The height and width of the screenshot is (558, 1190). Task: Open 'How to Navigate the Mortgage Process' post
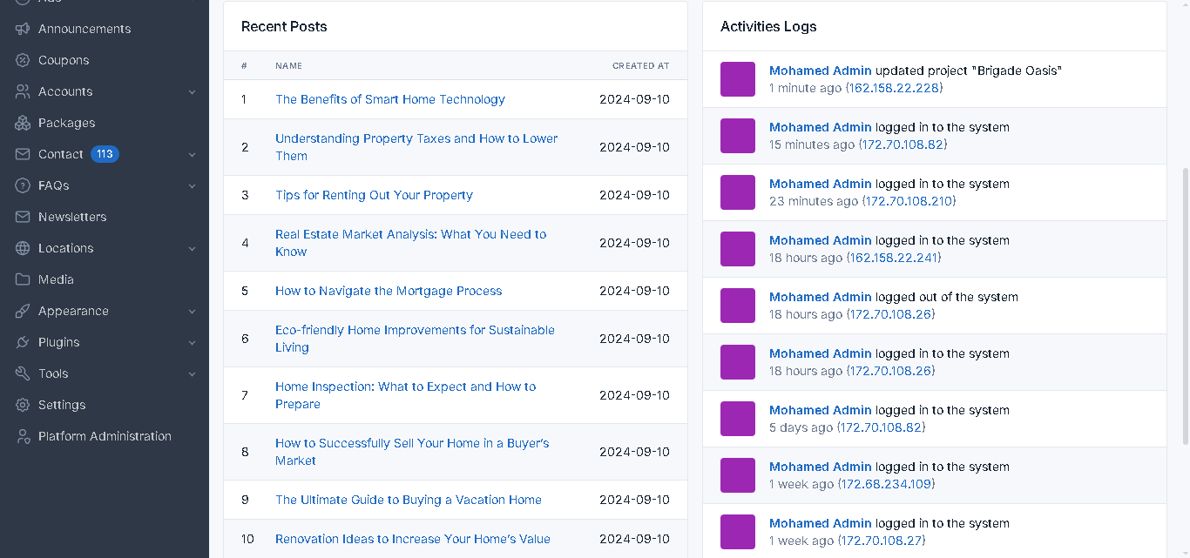point(389,291)
